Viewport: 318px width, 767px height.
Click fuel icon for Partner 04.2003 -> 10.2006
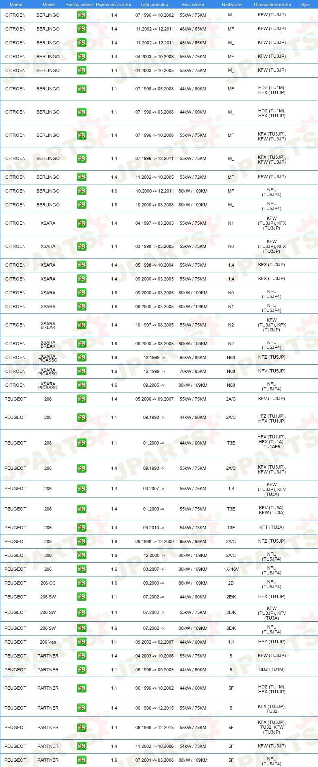click(x=81, y=656)
